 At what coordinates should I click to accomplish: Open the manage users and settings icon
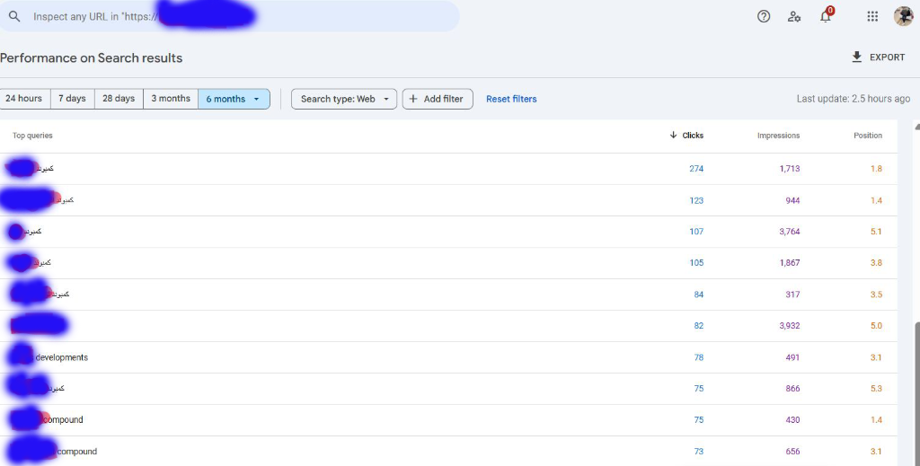(x=794, y=16)
